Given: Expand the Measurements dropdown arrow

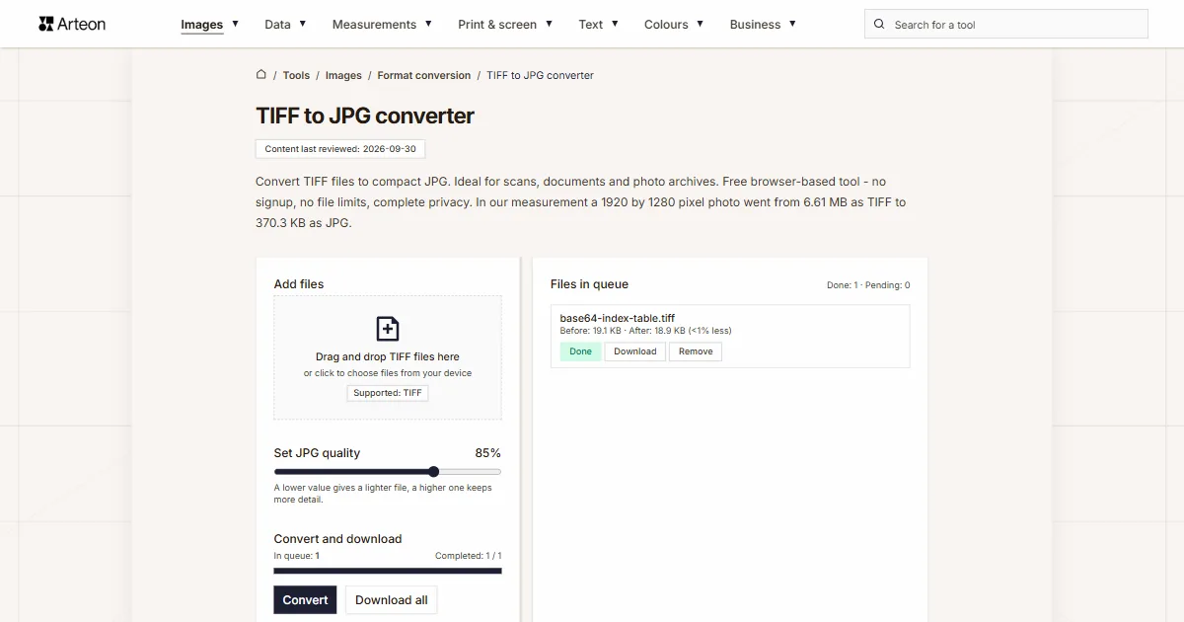Looking at the screenshot, I should (428, 24).
